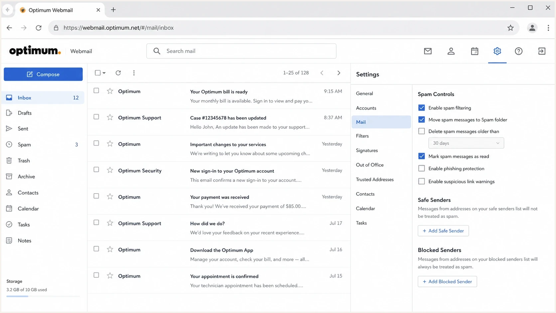
Task: Open the Spam folder in sidebar
Action: point(43,145)
